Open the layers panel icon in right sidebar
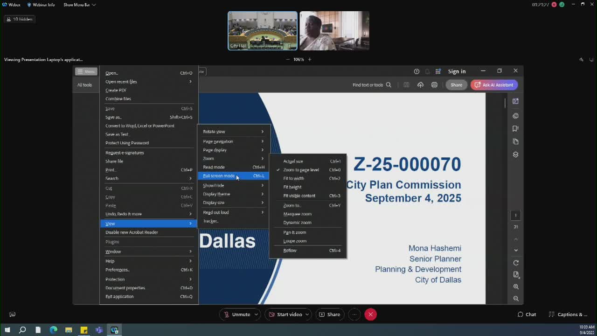 (515, 154)
